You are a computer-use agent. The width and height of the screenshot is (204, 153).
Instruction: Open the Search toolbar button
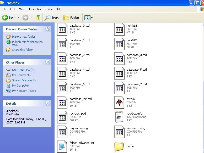click(x=52, y=18)
